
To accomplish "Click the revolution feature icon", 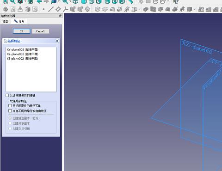I will coord(105,9).
